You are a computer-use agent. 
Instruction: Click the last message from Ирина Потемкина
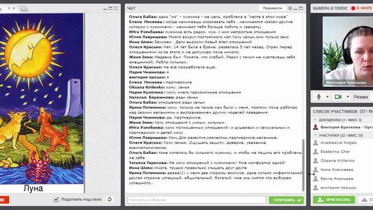[216, 178]
